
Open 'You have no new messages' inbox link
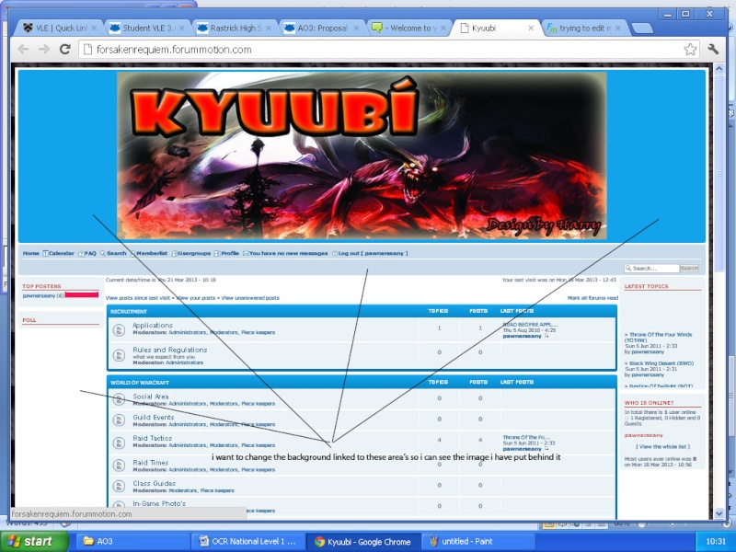click(285, 254)
